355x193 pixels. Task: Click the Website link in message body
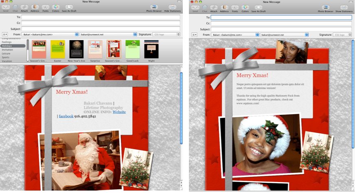[x=119, y=112]
